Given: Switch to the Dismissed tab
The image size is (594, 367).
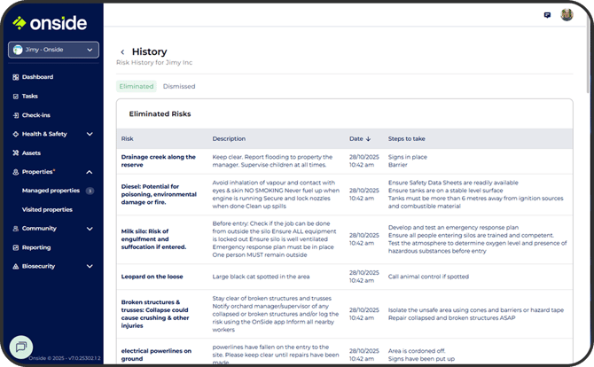Looking at the screenshot, I should click(179, 87).
